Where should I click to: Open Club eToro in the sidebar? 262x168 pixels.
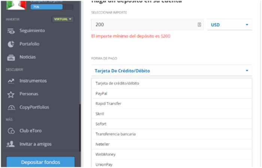tap(31, 131)
